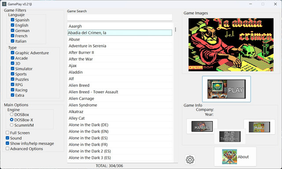Select Adventure in Serenia
Image resolution: width=282 pixels, height=169 pixels.
120,46
